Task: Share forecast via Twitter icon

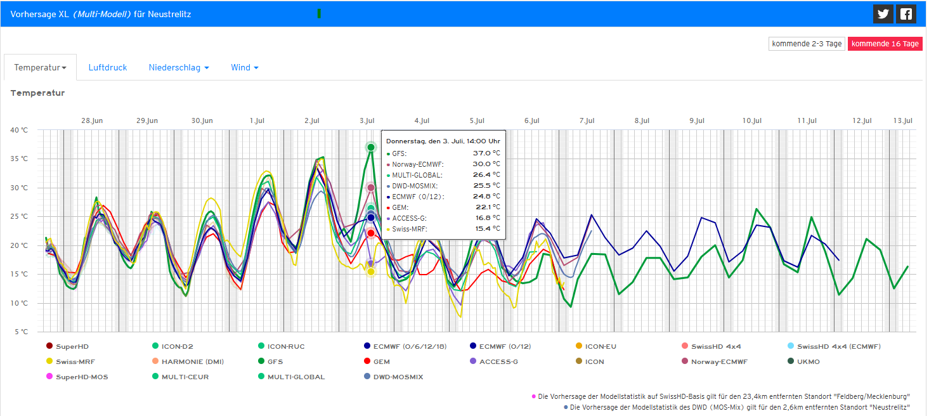Action: (883, 14)
